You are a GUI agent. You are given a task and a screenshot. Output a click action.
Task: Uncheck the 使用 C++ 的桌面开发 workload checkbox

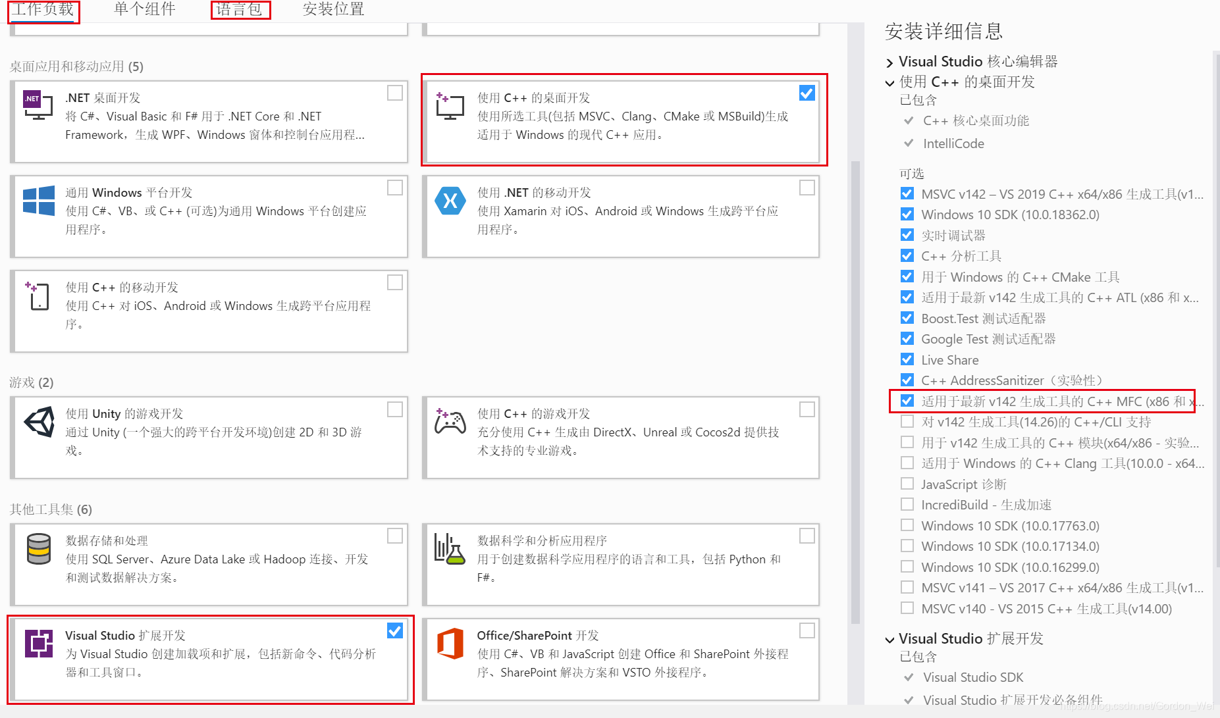pos(807,93)
